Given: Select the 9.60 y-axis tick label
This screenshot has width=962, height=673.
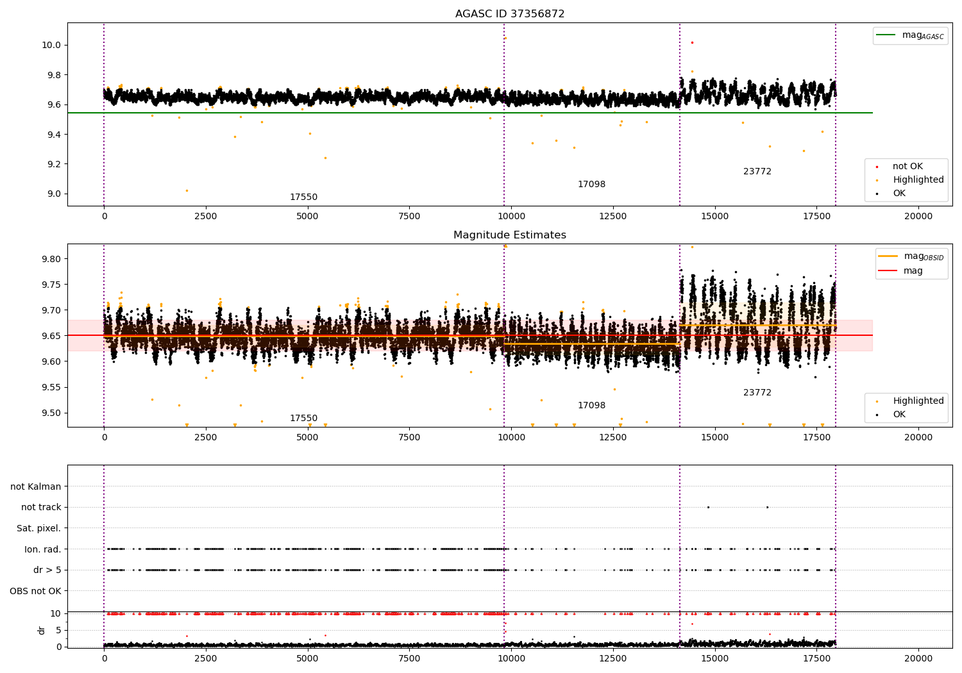Looking at the screenshot, I should coord(53,361).
